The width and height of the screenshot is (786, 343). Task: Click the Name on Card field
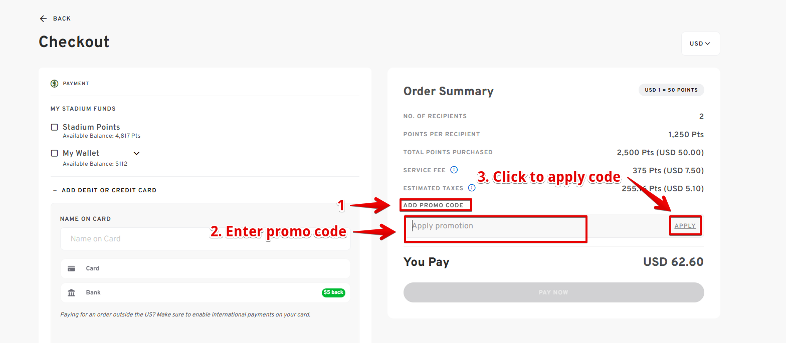[206, 239]
